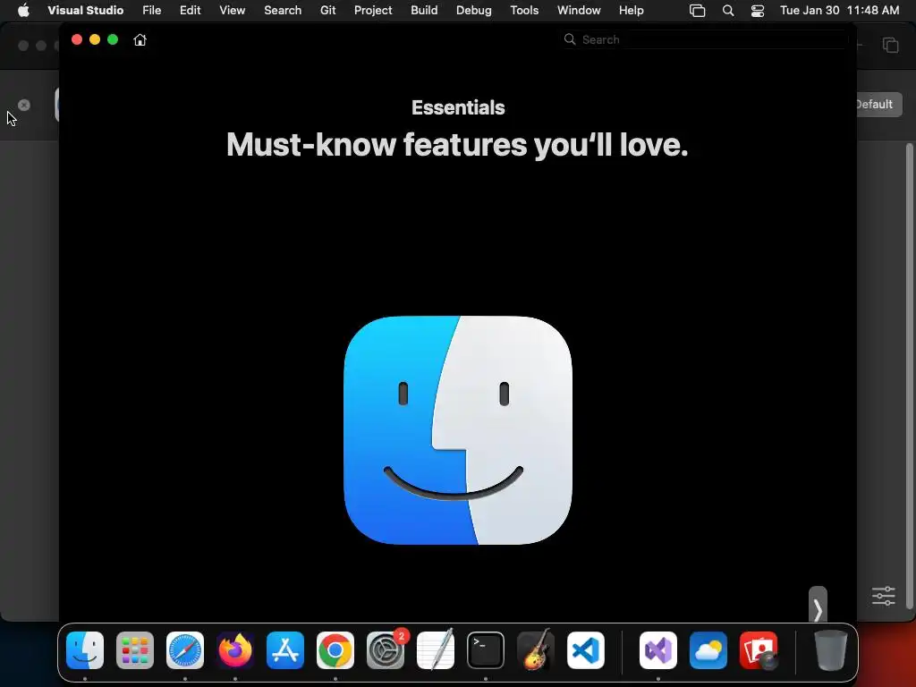The width and height of the screenshot is (916, 687).
Task: Open the Git menu
Action: 327,10
